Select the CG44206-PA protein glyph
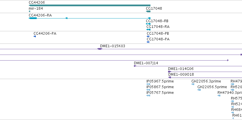 tap(35, 36)
